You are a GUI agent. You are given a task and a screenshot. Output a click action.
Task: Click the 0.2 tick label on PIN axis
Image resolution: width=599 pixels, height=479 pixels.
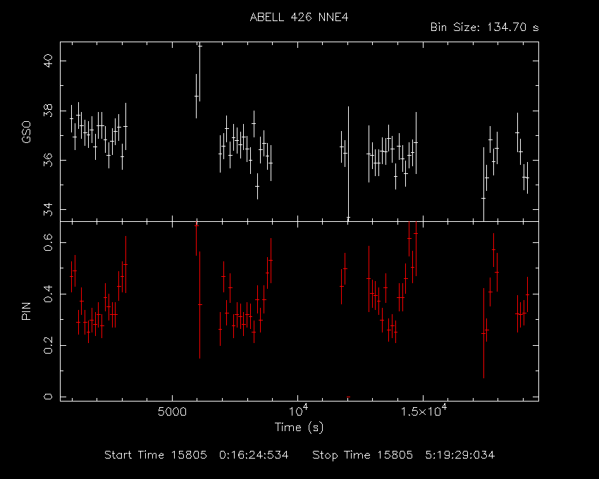pos(48,345)
